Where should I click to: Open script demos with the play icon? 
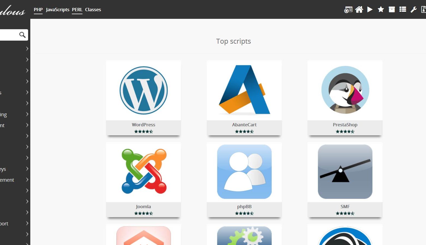[x=370, y=10]
